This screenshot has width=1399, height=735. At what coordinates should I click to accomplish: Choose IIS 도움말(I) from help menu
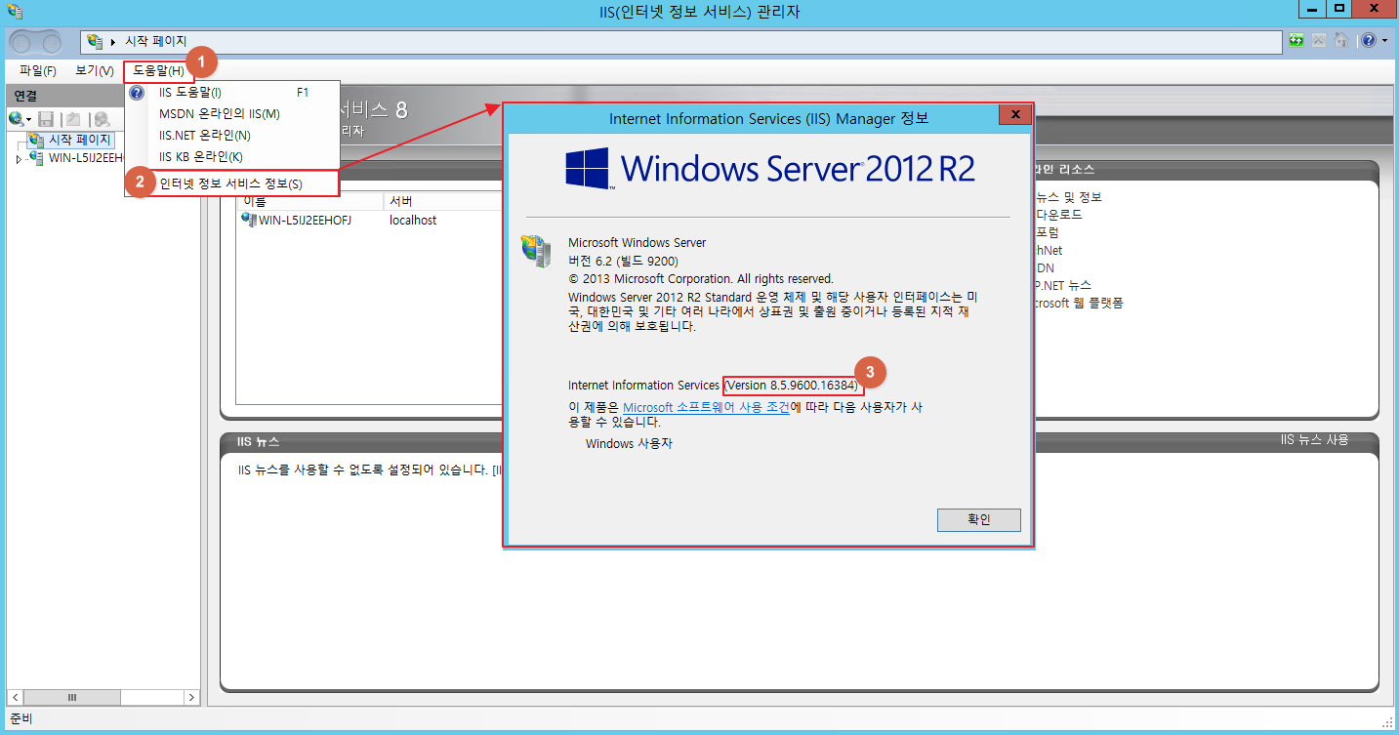(232, 93)
